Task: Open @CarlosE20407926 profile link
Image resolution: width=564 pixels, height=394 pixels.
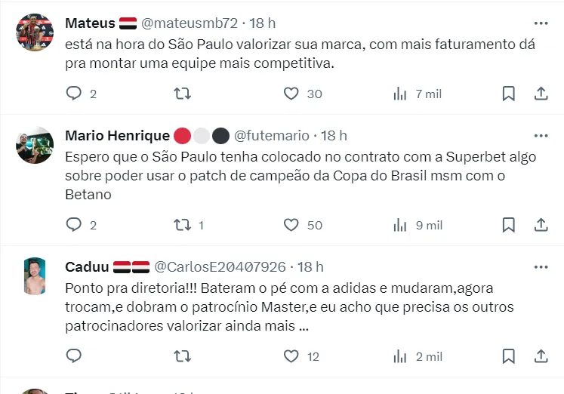Action: (220, 267)
